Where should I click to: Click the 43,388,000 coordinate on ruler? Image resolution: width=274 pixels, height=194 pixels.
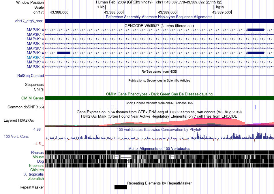pos(59,12)
